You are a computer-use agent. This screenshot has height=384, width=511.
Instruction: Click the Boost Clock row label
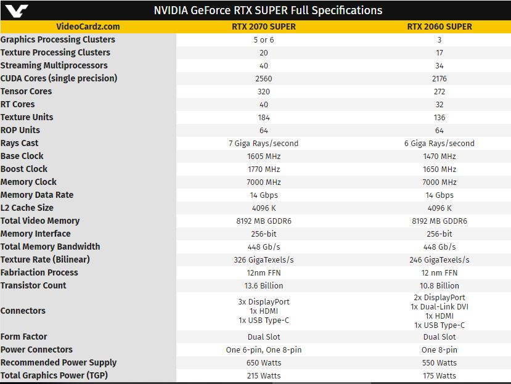point(24,169)
